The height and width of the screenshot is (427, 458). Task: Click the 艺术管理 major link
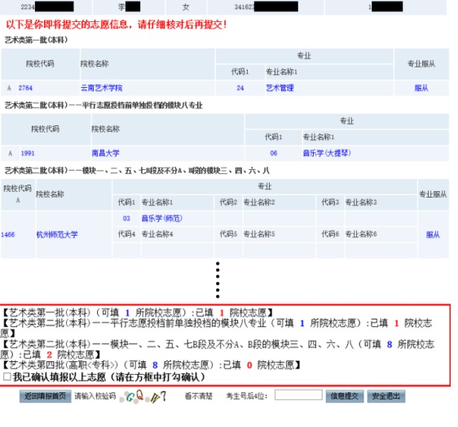pyautogui.click(x=280, y=88)
